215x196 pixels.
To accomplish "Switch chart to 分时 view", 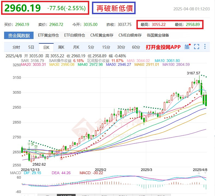I will point(16,47).
